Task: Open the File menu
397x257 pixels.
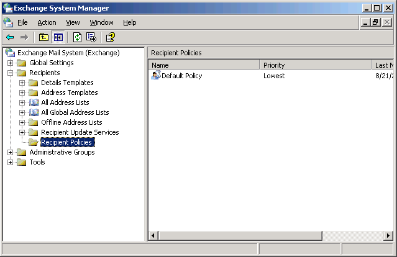Action: pyautogui.click(x=22, y=22)
